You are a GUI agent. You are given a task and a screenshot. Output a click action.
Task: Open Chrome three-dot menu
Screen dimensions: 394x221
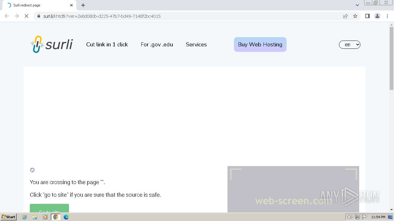click(x=388, y=16)
